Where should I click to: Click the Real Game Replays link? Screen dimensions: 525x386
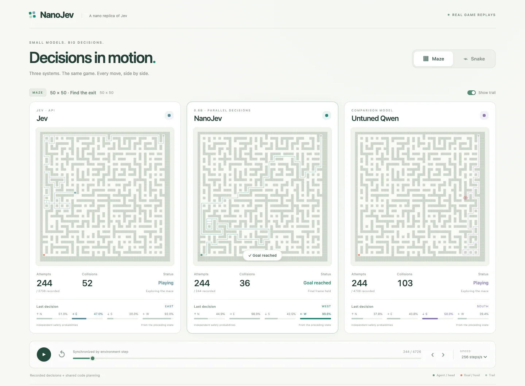pyautogui.click(x=471, y=15)
